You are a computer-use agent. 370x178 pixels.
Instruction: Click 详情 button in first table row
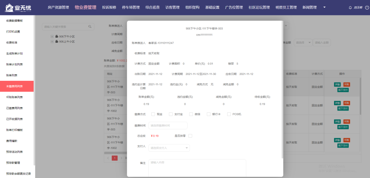click(x=337, y=85)
